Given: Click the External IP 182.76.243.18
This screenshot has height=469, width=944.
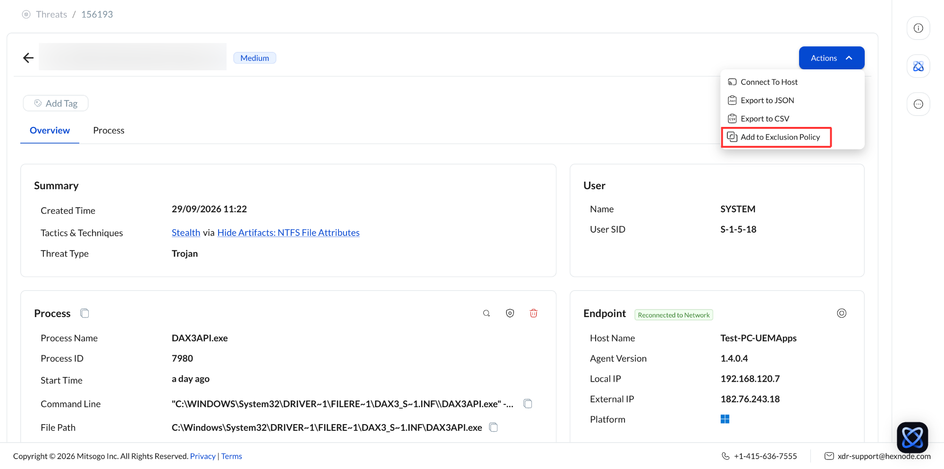Looking at the screenshot, I should [x=750, y=399].
